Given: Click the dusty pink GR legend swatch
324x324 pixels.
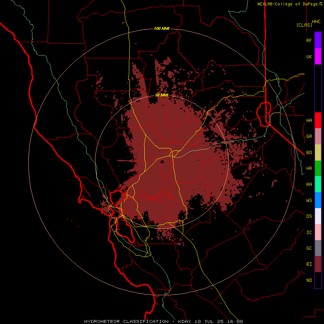Looking at the screenshot, I should (318, 136).
